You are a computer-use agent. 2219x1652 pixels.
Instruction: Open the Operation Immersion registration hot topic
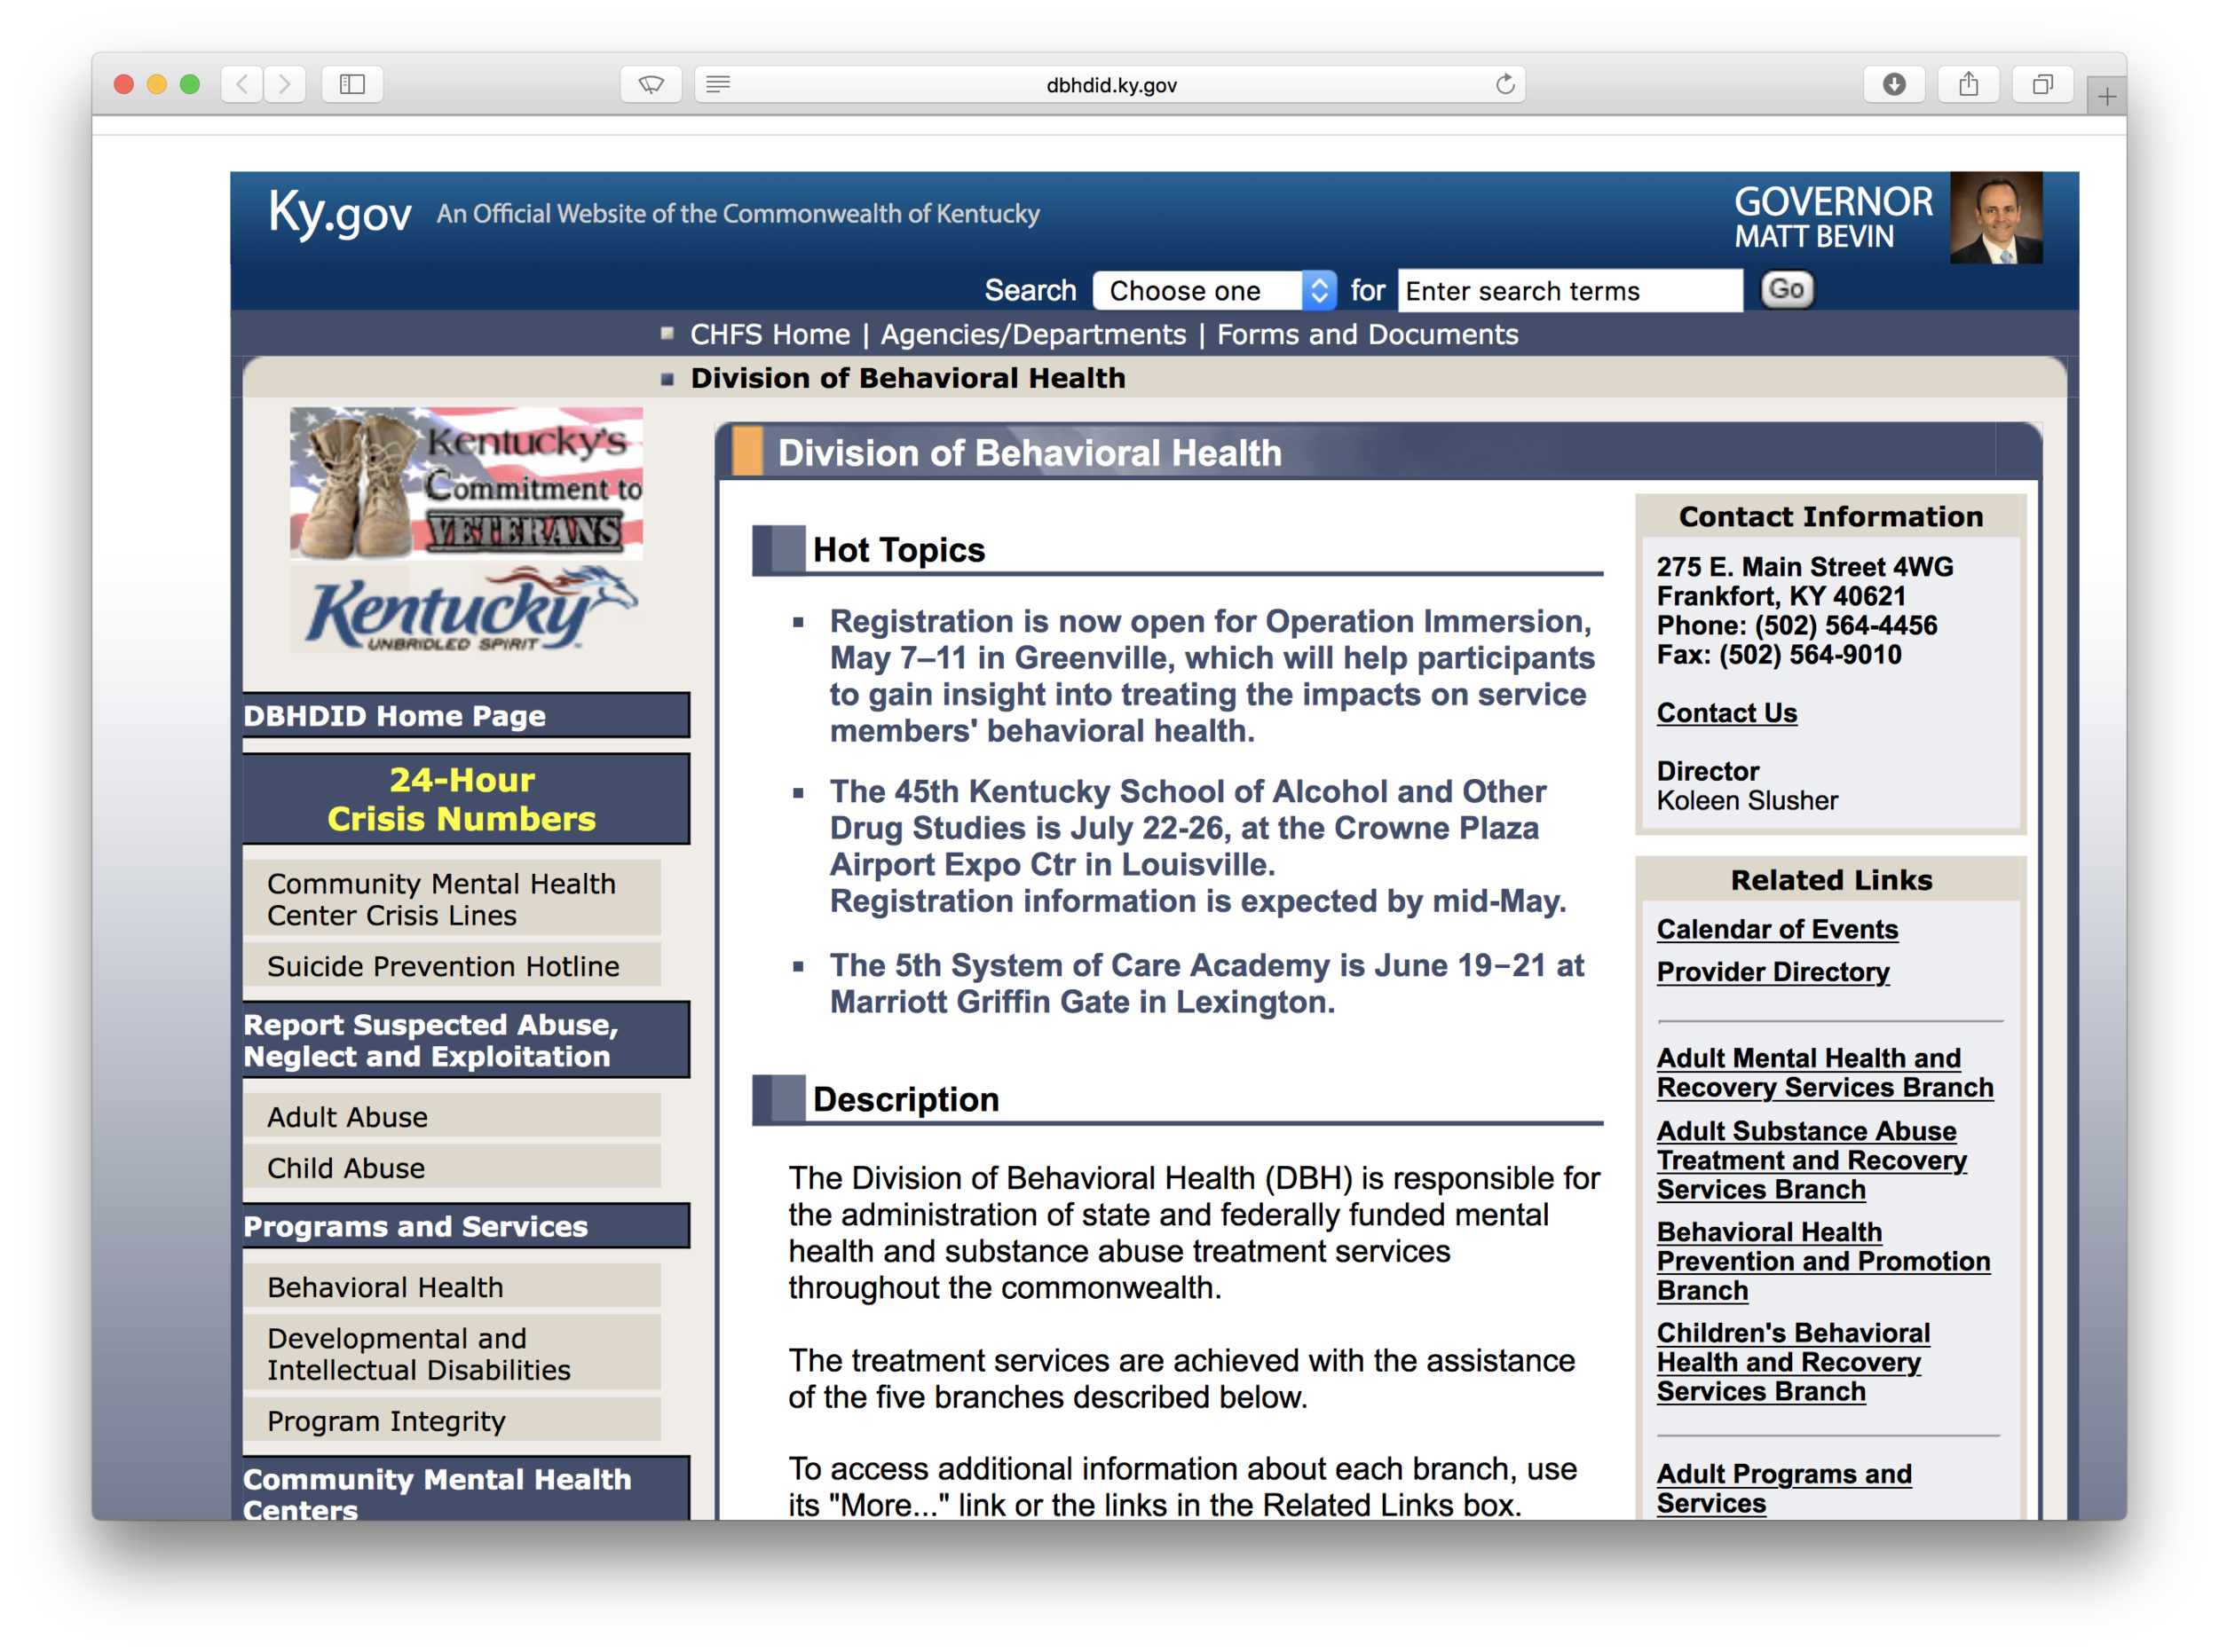click(x=1211, y=675)
